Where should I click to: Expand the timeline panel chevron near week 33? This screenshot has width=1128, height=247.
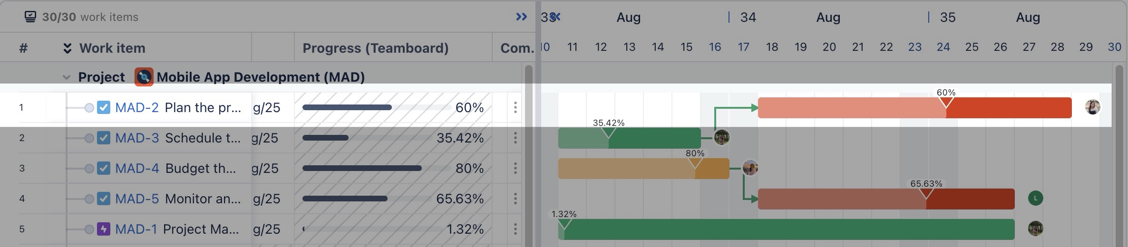[556, 17]
